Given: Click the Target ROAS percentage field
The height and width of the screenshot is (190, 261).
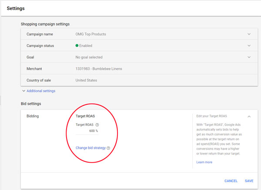Looking at the screenshot, I should 87,131.
